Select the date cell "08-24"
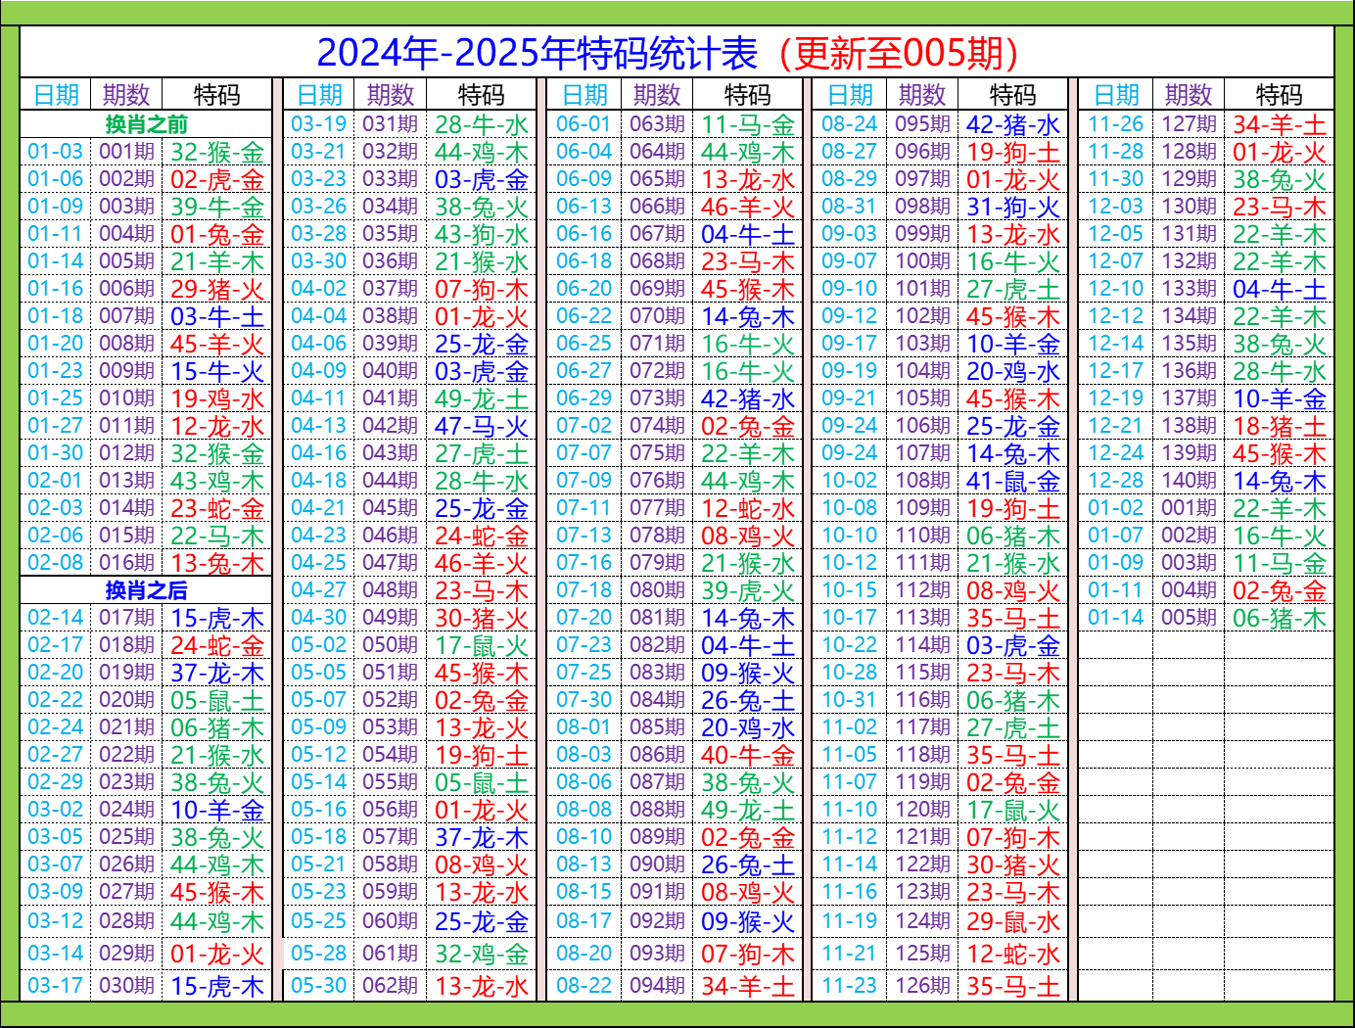1355x1028 pixels. 849,124
